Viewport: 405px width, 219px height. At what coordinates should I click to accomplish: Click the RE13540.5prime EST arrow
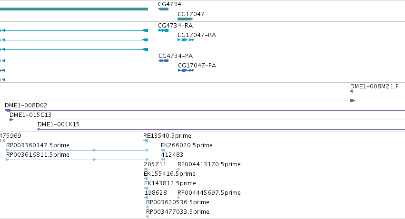pyautogui.click(x=146, y=141)
